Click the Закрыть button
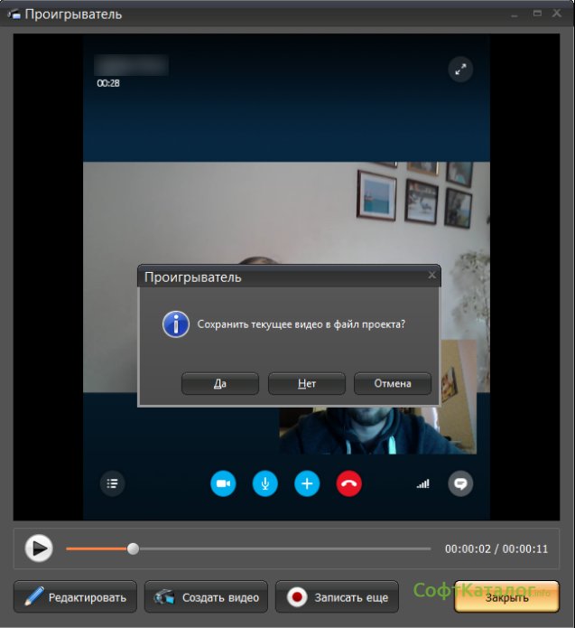Viewport: 575px width, 628px height. pyautogui.click(x=506, y=597)
